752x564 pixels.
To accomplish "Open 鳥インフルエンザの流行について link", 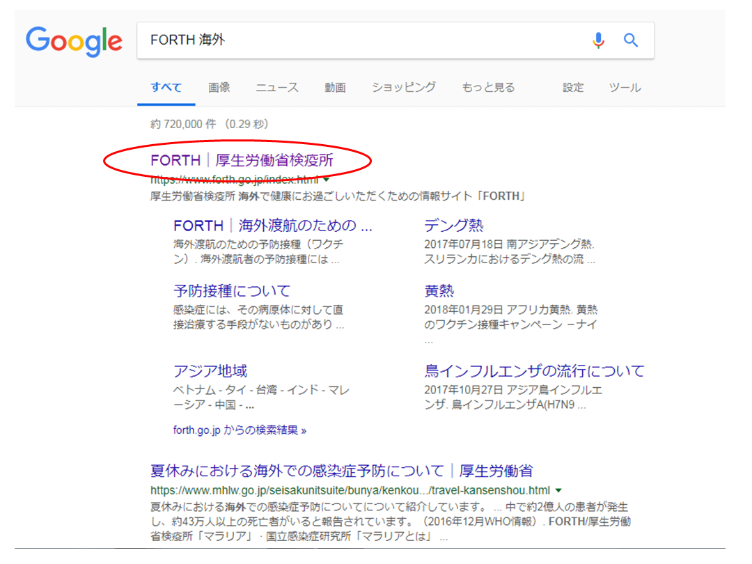I will pos(534,370).
